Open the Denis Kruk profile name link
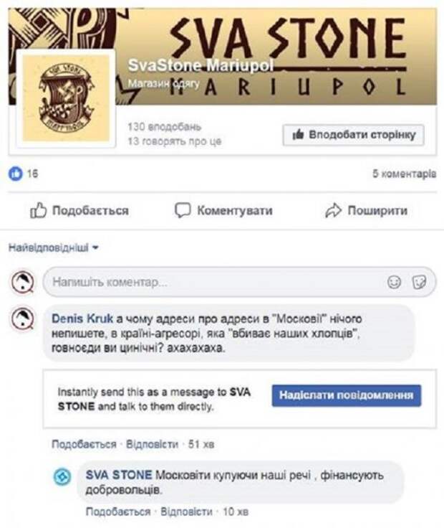 tap(82, 319)
